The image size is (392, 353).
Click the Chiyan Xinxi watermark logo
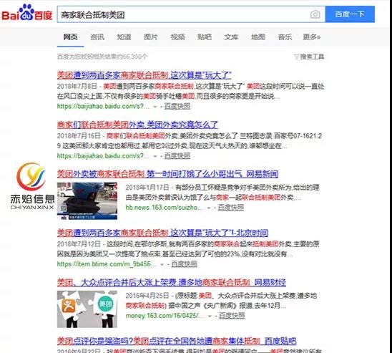coord(31,185)
